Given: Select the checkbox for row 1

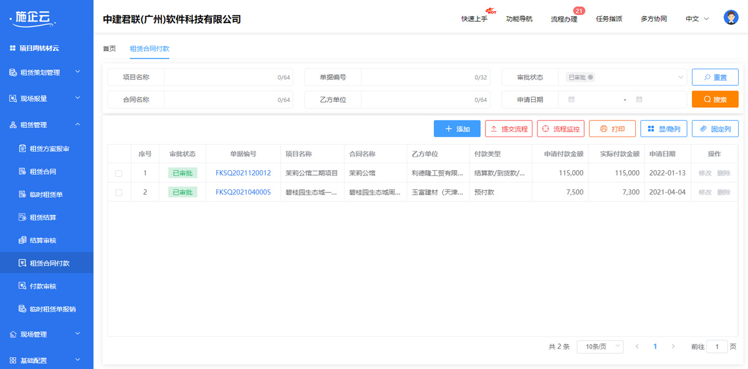Looking at the screenshot, I should point(119,173).
